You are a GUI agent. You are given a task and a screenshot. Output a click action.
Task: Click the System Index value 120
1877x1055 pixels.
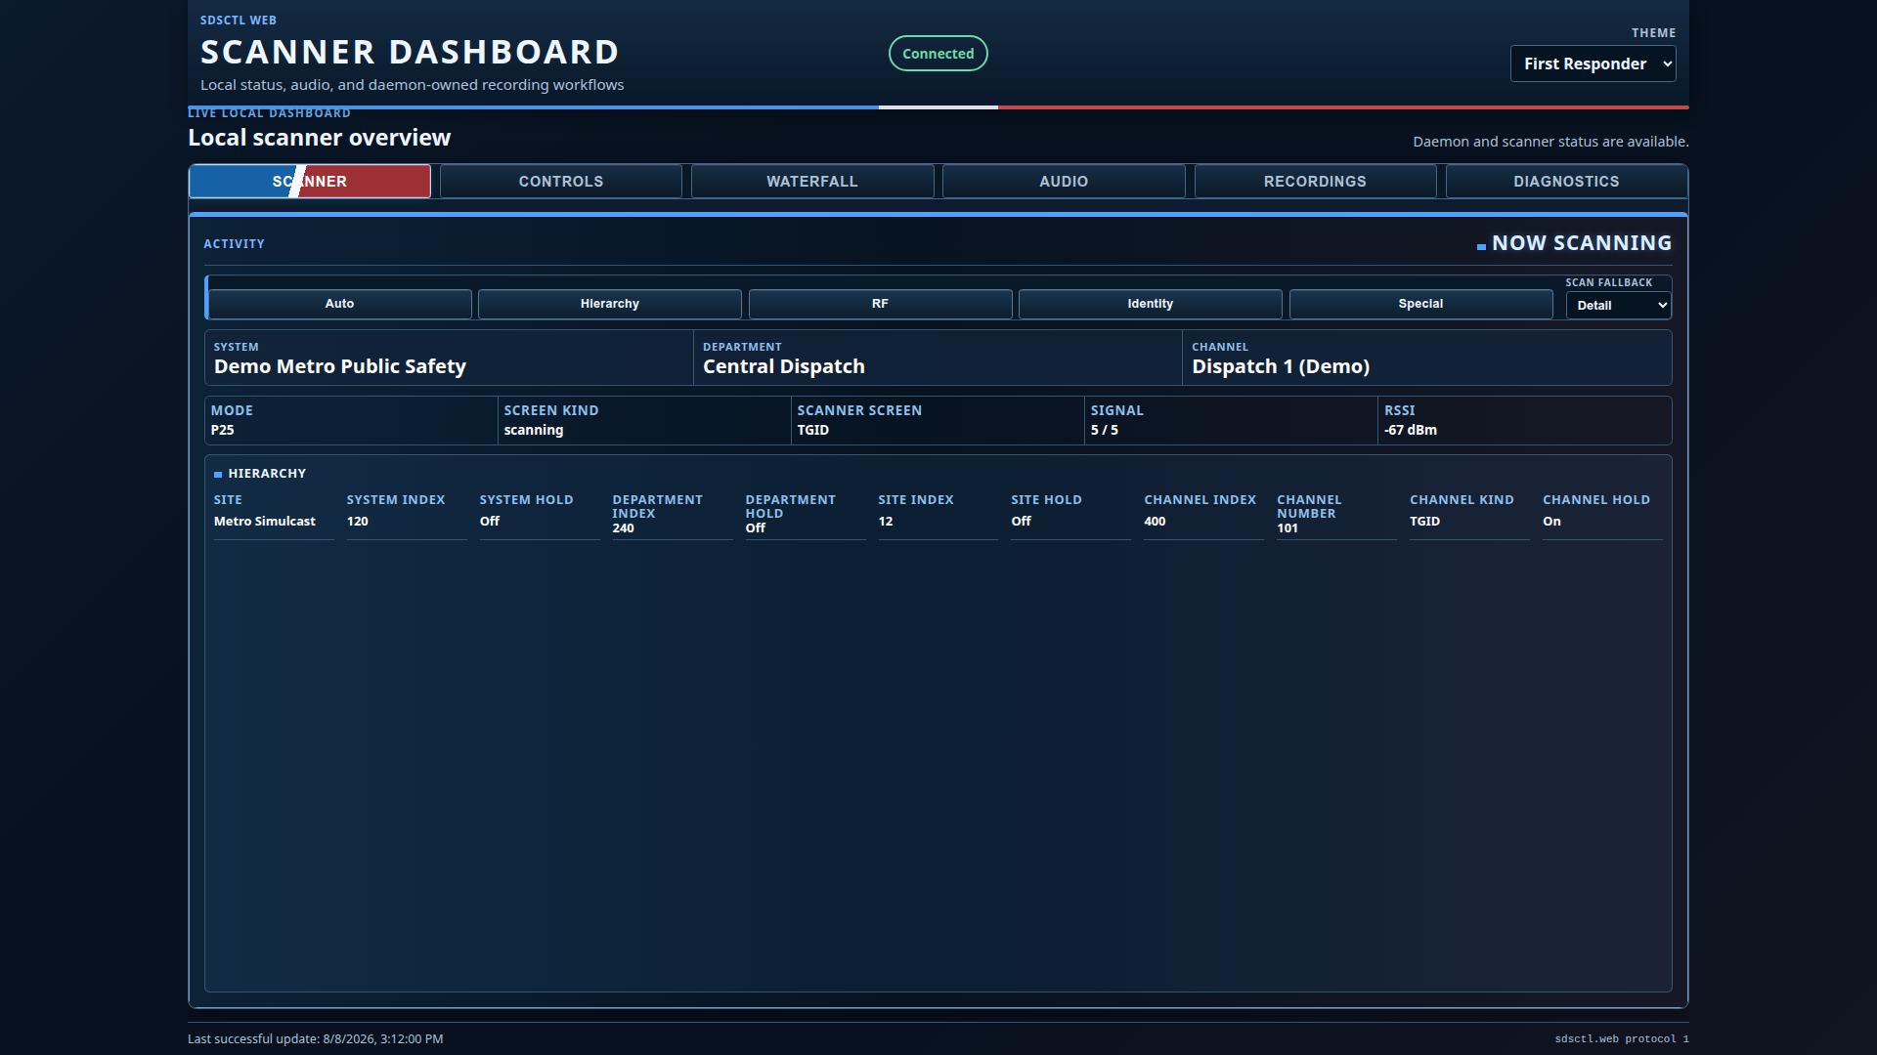(358, 522)
